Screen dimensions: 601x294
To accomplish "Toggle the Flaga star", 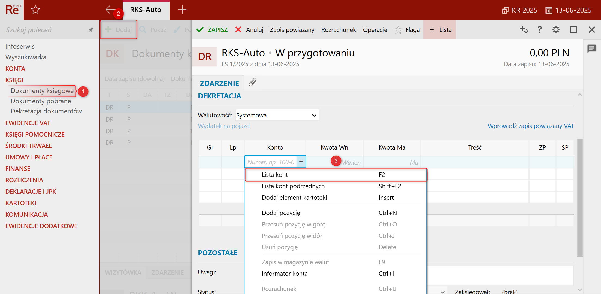I will 407,30.
